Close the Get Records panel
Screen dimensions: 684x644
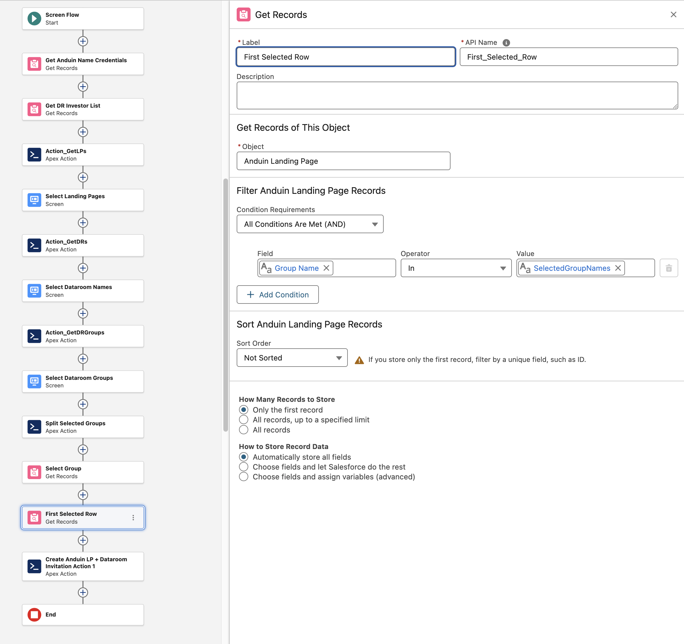[673, 14]
